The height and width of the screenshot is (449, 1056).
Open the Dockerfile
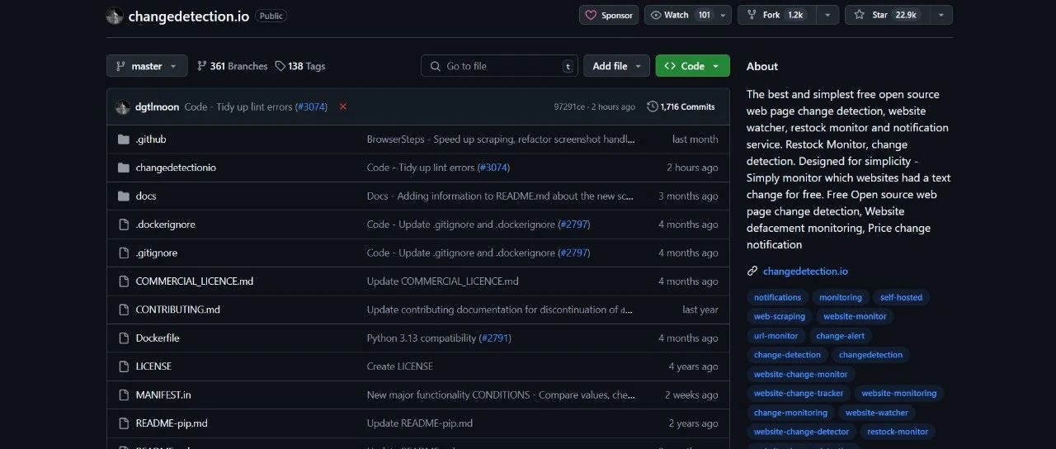coord(158,338)
